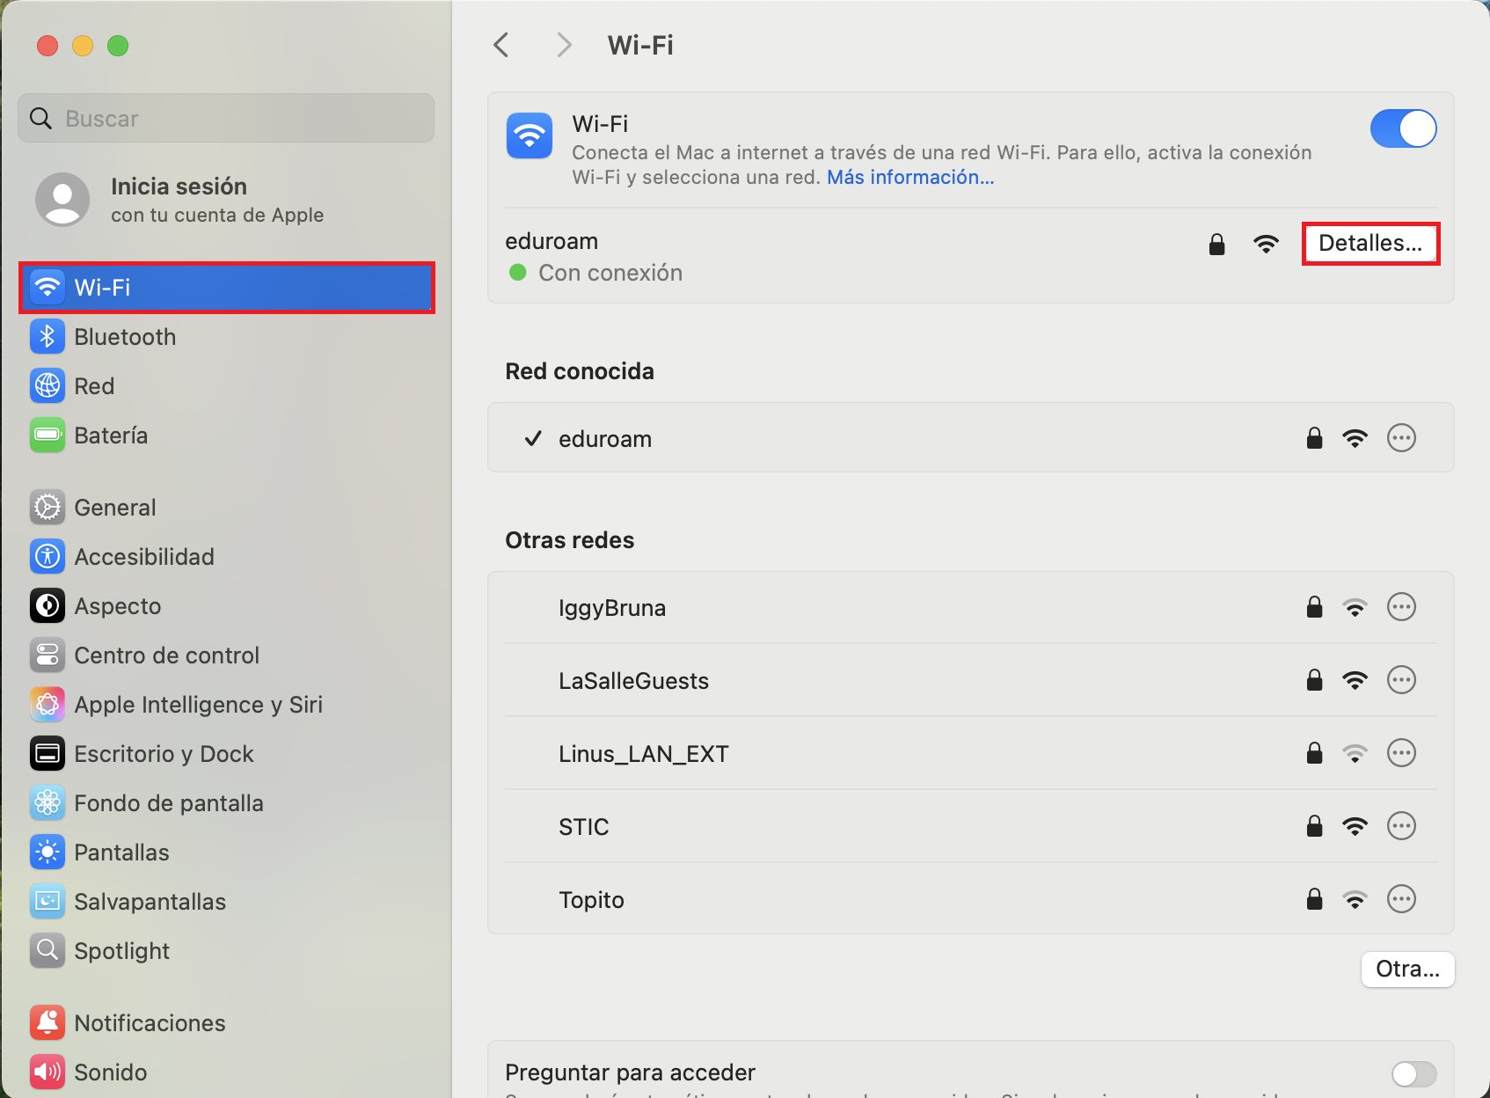The image size is (1490, 1098).
Task: Select the Accesibilidad sidebar icon
Action: point(47,557)
